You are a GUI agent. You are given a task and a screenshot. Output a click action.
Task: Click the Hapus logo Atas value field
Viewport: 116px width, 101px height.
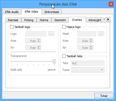(x=84, y=41)
